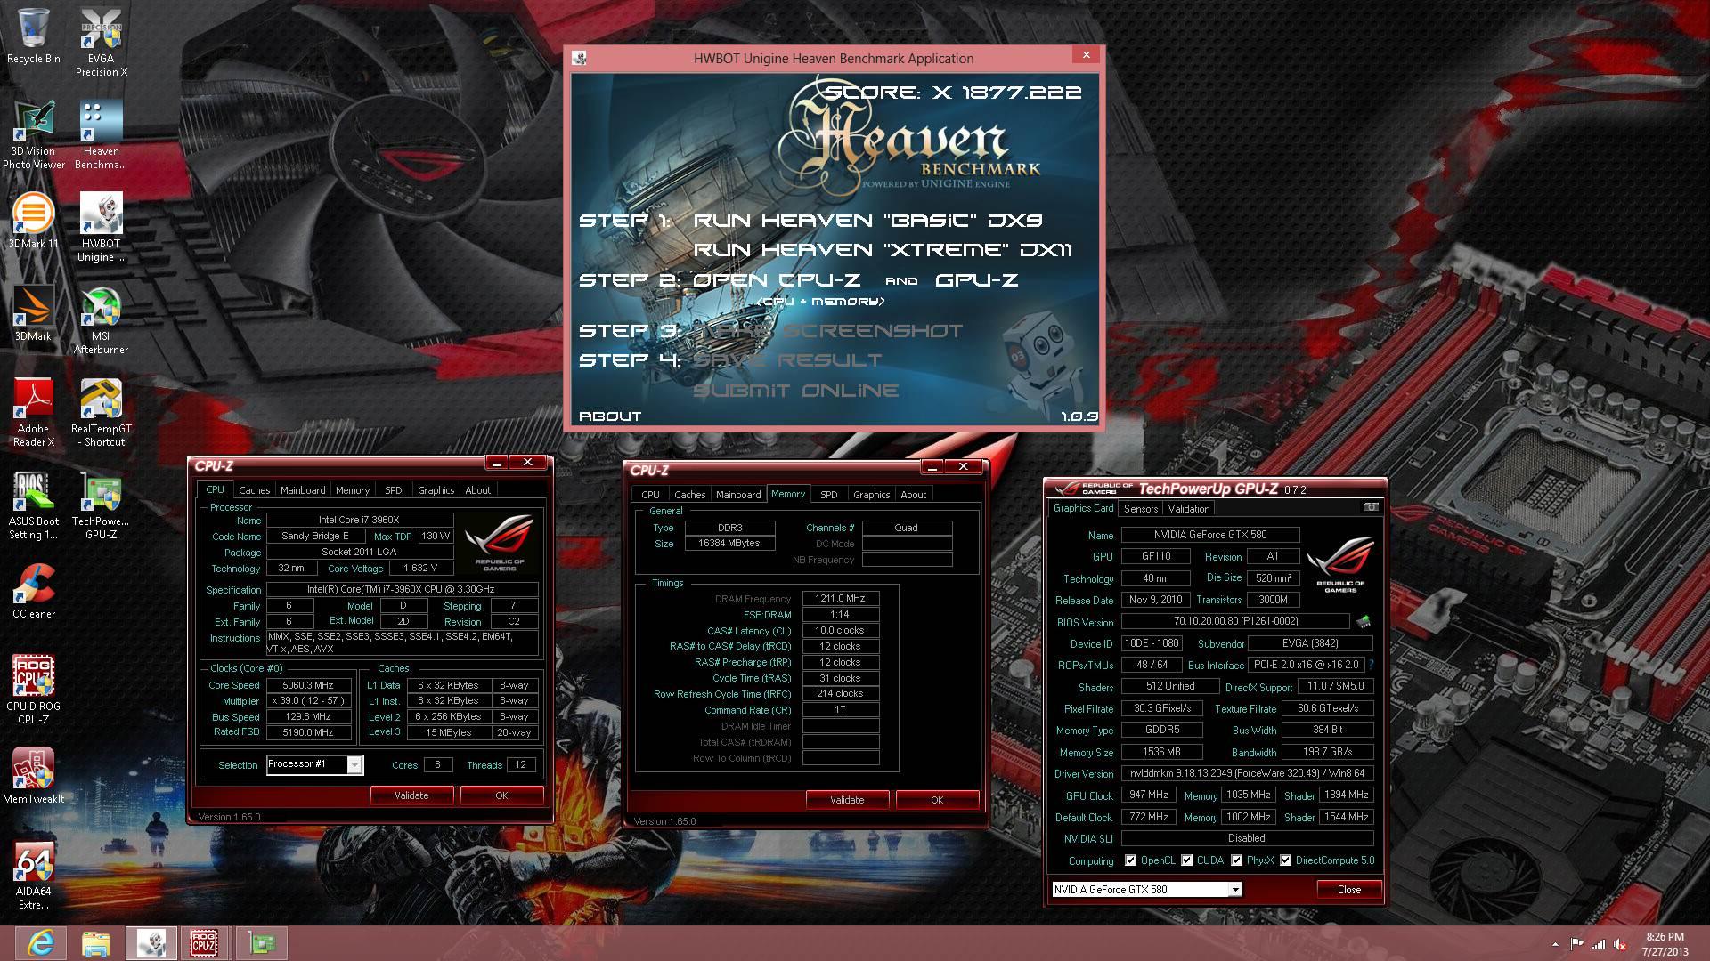Open About tab in the Memory CPU-Z window
The height and width of the screenshot is (961, 1710).
[913, 495]
